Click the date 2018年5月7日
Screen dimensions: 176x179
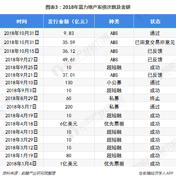(22, 107)
